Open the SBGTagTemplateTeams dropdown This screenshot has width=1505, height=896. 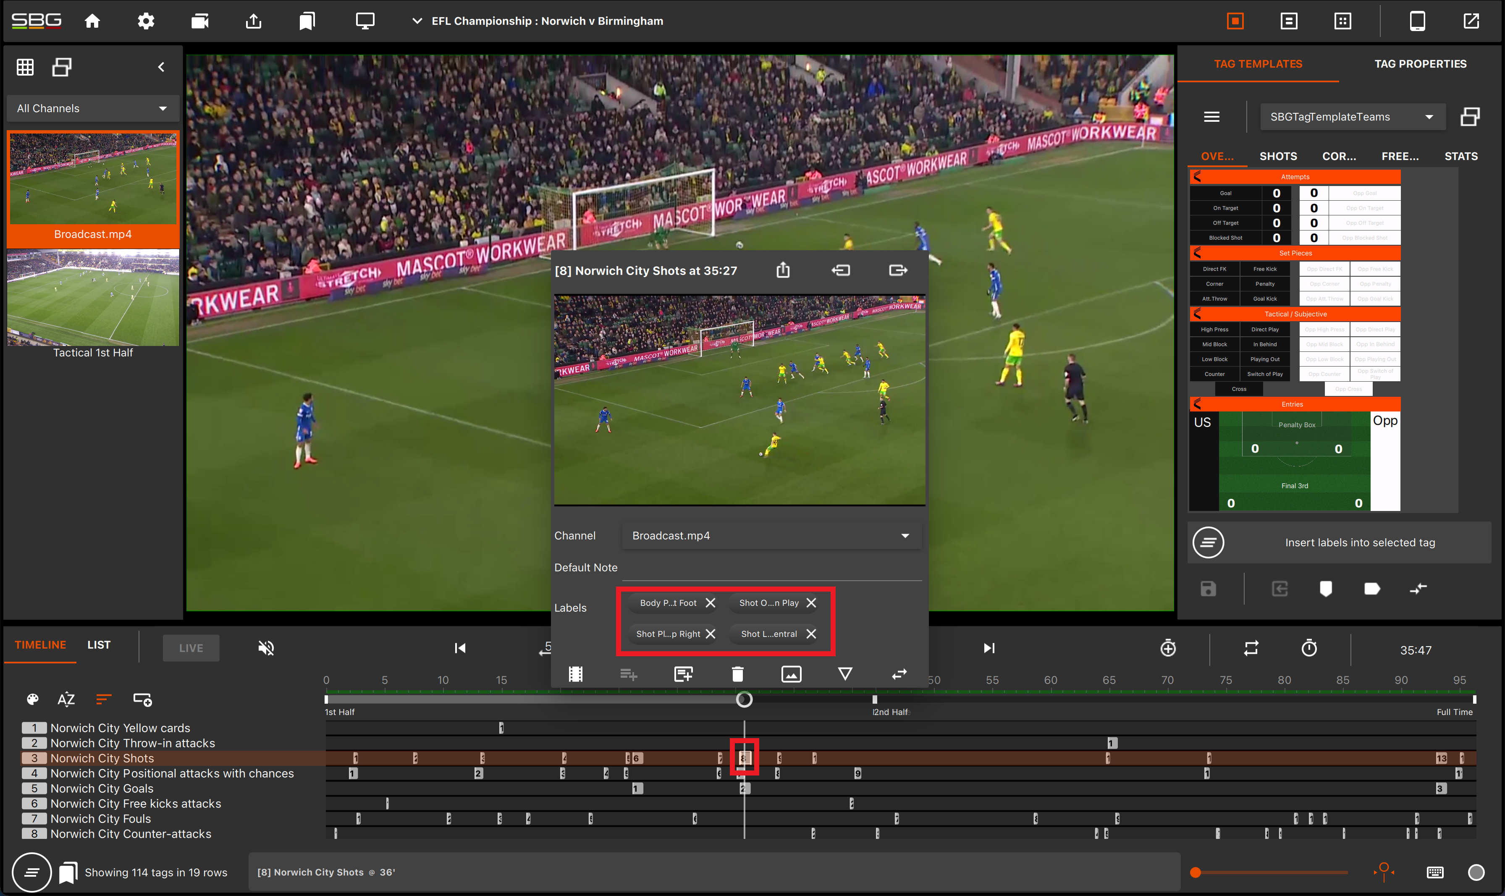(1352, 117)
